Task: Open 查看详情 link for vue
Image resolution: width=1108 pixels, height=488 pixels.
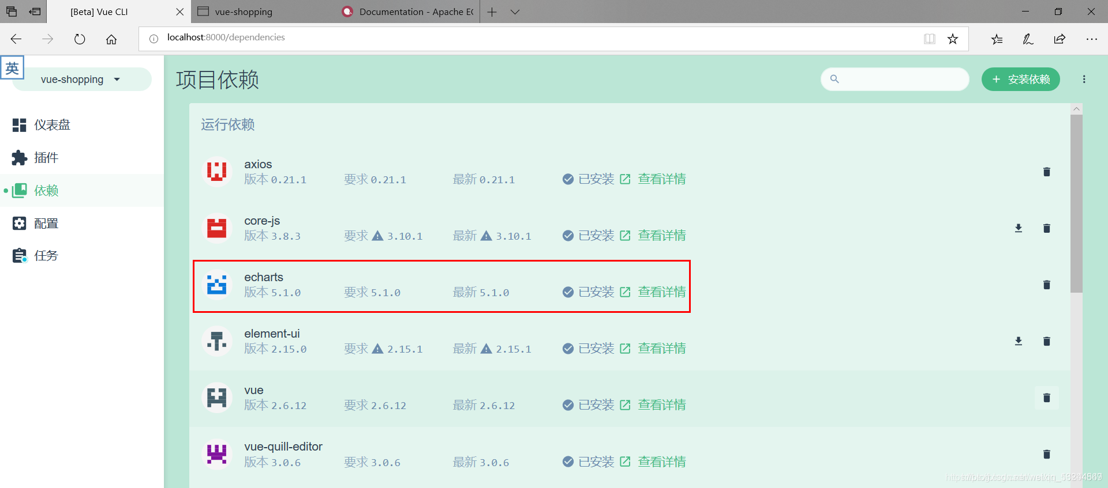Action: 661,405
